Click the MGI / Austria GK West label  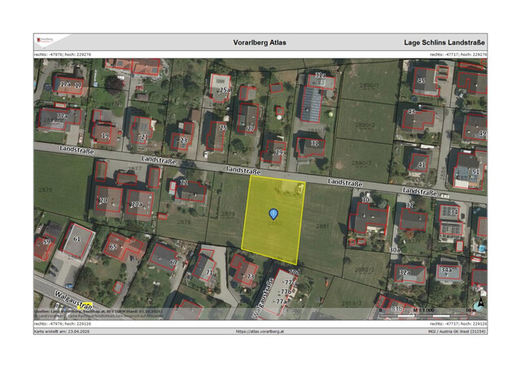click(x=456, y=331)
